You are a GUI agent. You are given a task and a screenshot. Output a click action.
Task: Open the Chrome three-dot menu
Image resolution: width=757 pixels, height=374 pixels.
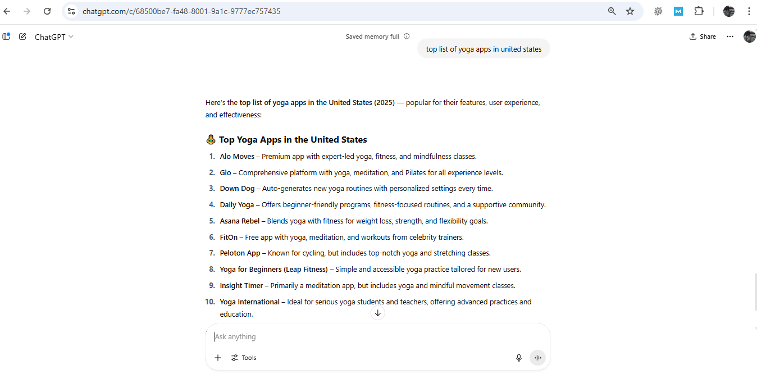click(749, 11)
